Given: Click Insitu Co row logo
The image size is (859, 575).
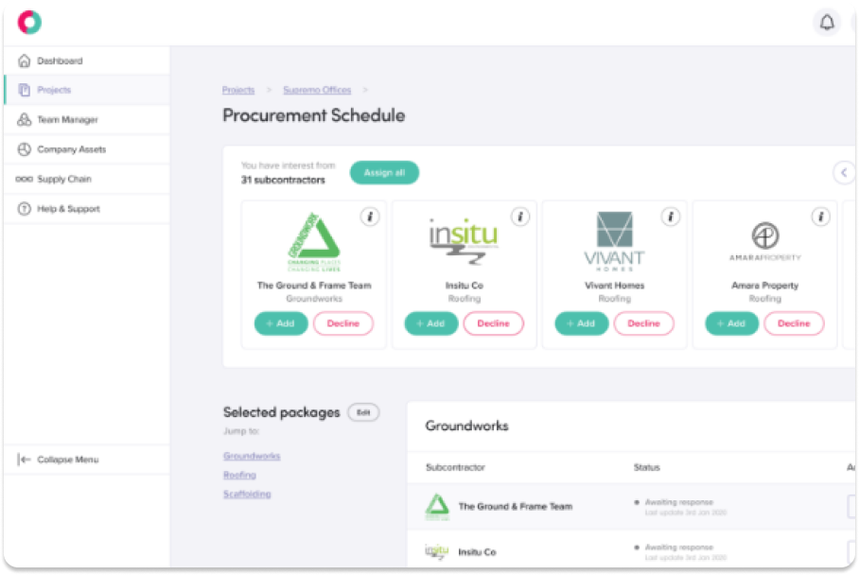Looking at the screenshot, I should [437, 551].
